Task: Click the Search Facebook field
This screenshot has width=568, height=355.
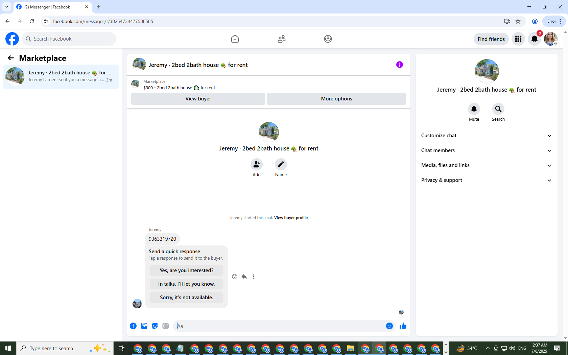Action: click(x=69, y=39)
